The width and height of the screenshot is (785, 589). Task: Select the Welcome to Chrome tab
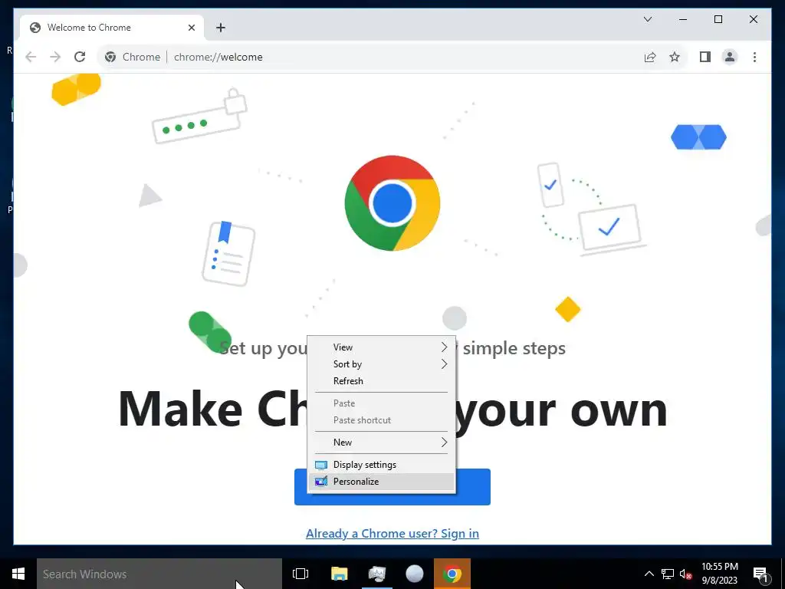[x=112, y=28]
